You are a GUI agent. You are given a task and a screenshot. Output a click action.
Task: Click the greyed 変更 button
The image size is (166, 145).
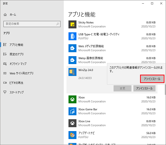coord(123,89)
